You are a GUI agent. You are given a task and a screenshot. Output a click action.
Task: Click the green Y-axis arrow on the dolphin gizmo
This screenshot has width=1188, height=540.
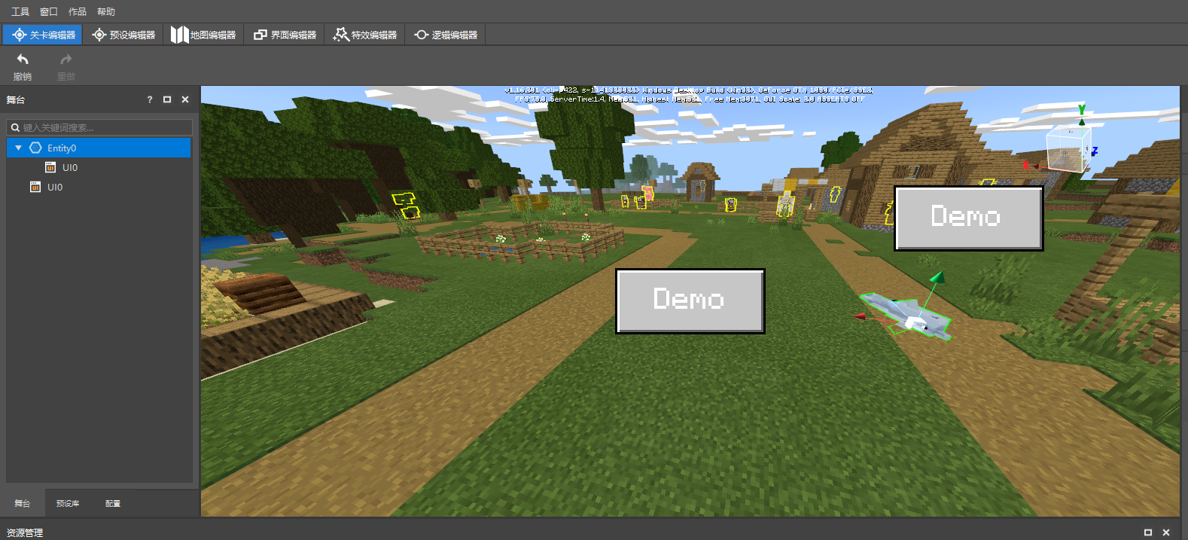(937, 278)
